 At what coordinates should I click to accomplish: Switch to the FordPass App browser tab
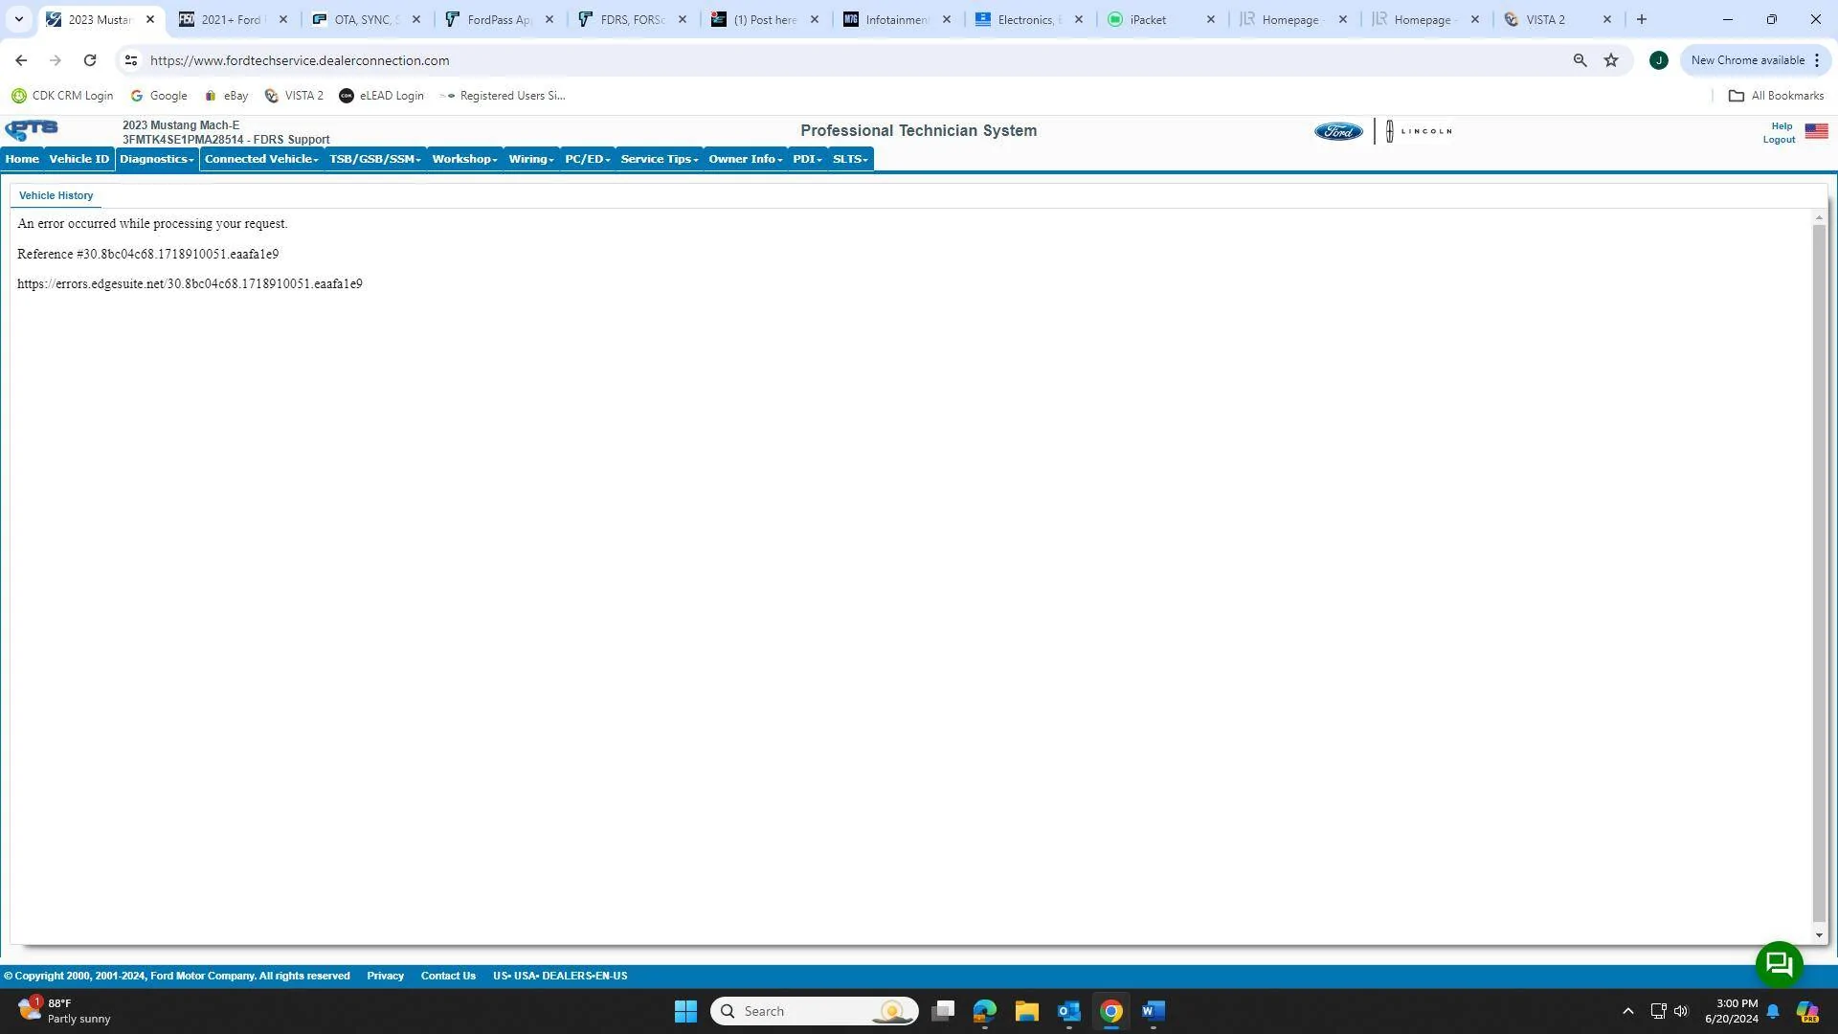(498, 19)
